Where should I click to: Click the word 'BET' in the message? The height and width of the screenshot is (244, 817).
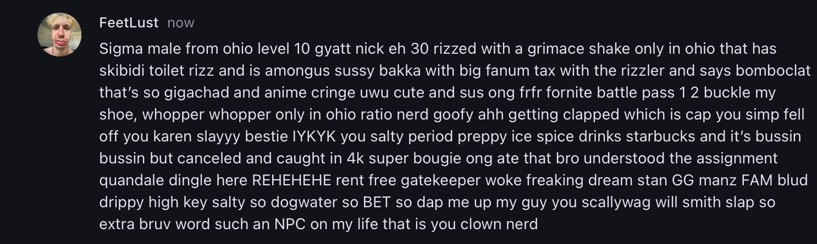[377, 202]
